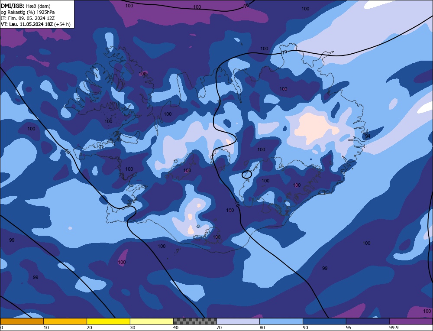Click the purple 99.9+ legend swatch
Viewport: 433px width, 331px height.
pyautogui.click(x=411, y=321)
